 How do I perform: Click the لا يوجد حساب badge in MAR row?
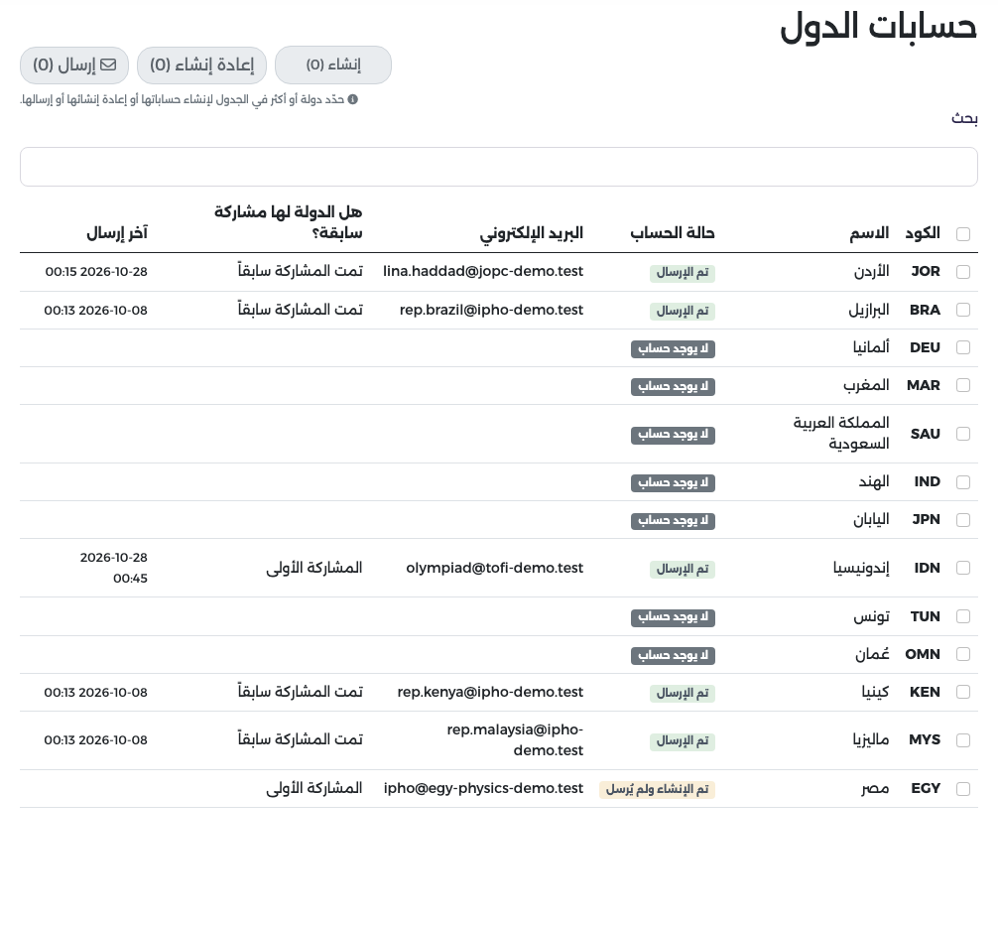673,386
